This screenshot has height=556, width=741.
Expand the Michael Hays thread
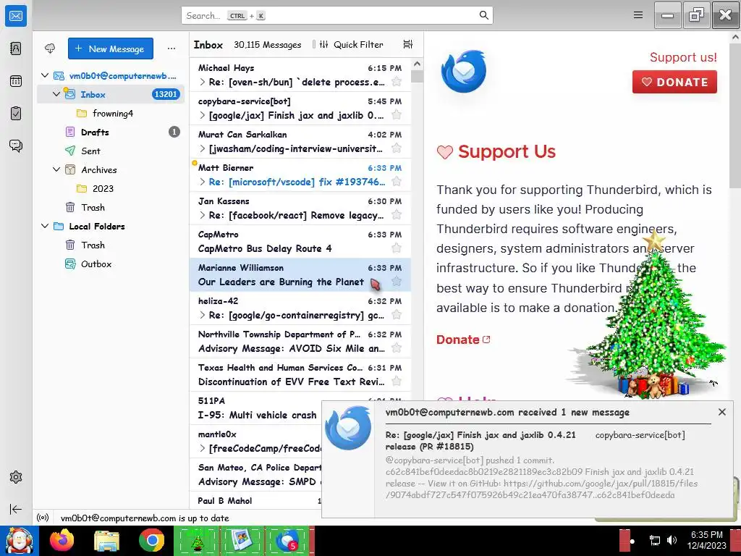[x=203, y=83]
